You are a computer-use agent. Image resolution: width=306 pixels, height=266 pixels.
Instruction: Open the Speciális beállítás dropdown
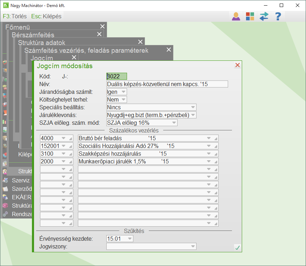click(x=193, y=107)
